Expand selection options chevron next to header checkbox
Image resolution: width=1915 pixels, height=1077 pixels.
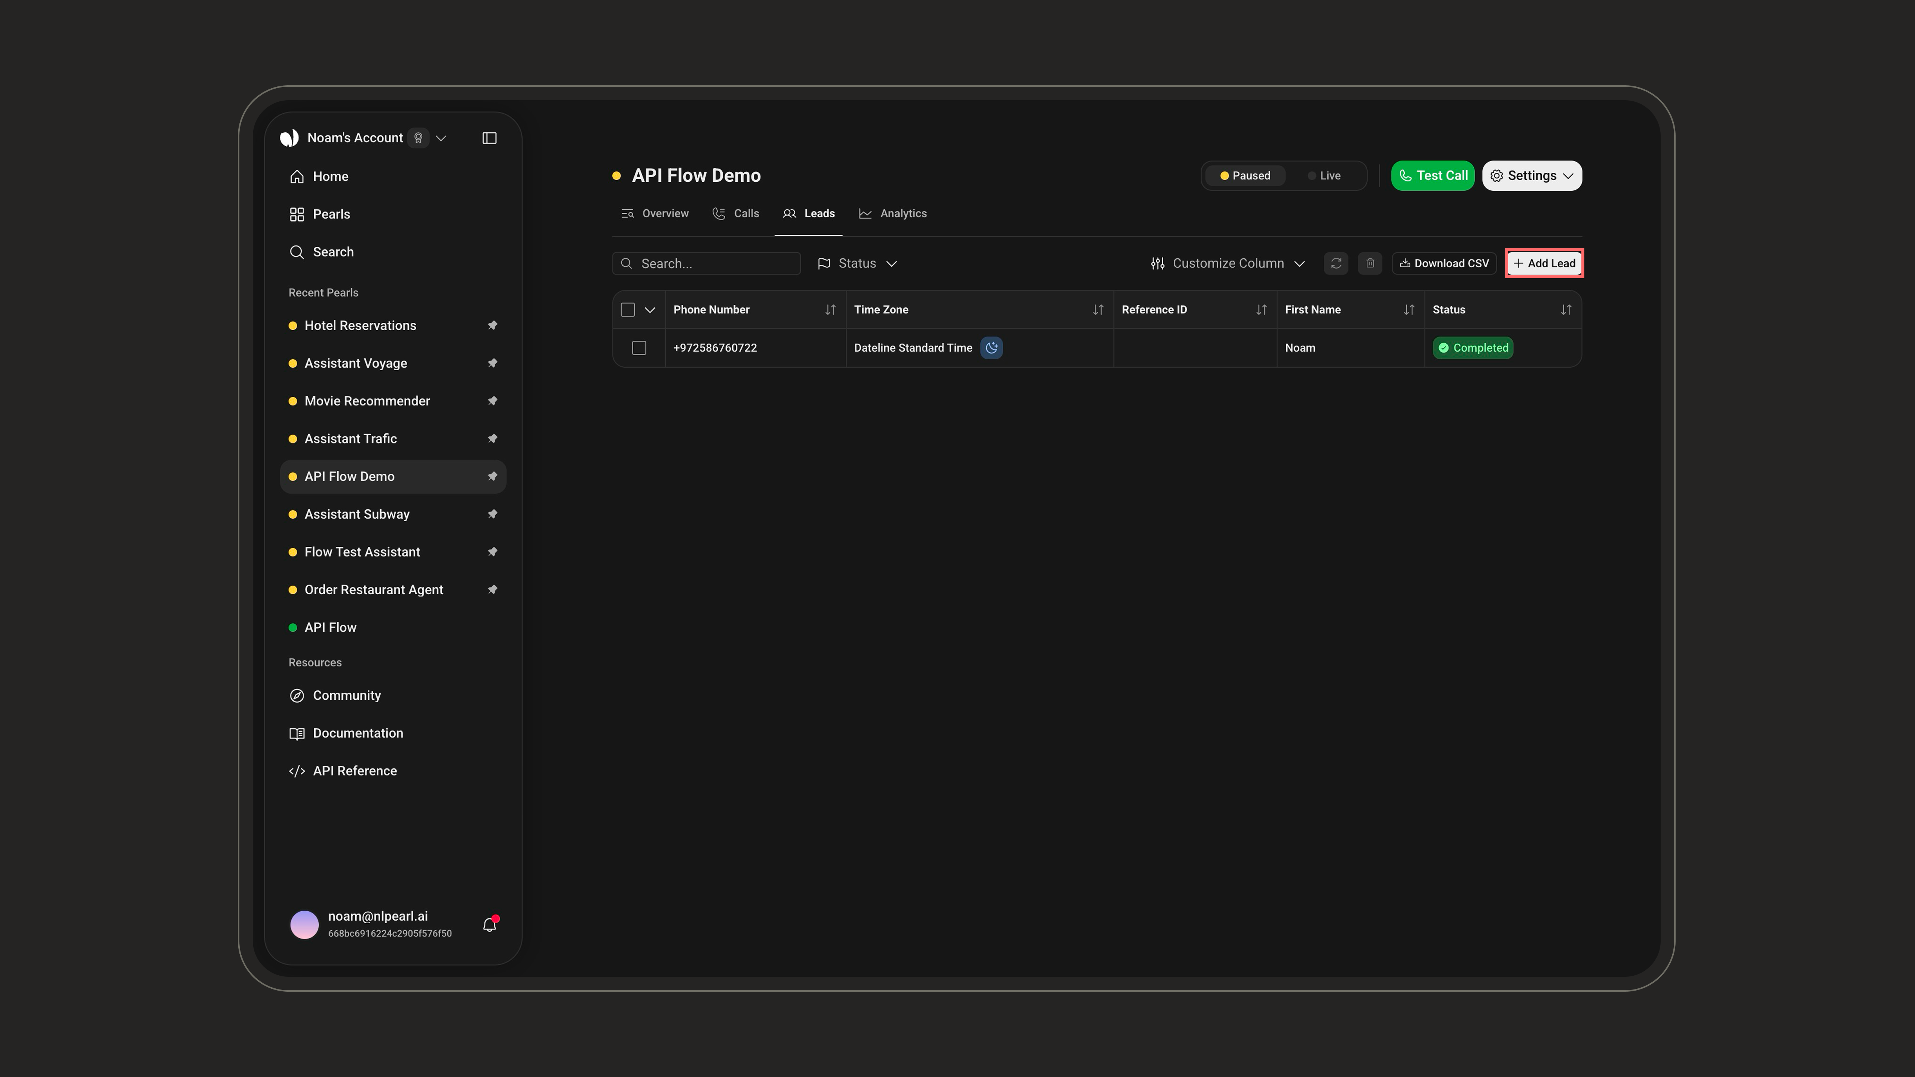coord(650,310)
